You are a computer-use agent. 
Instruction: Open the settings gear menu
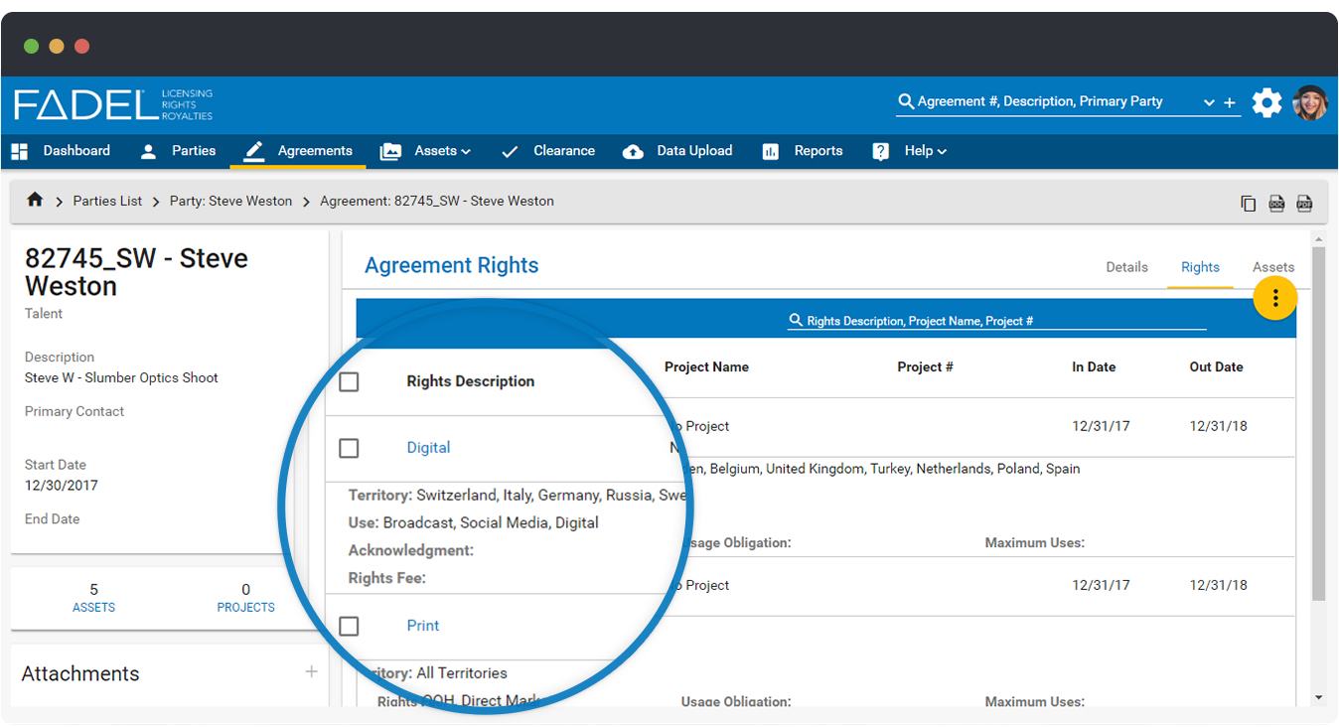pyautogui.click(x=1266, y=102)
